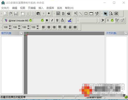The height and width of the screenshot is (100, 128).
Task: Insert a table with the table icon
Action: (x=91, y=14)
